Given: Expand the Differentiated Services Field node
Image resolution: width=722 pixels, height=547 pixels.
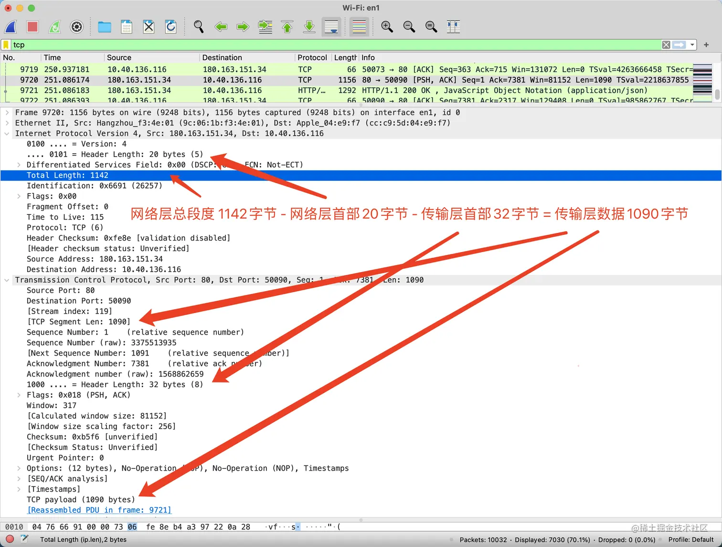Looking at the screenshot, I should 19,165.
